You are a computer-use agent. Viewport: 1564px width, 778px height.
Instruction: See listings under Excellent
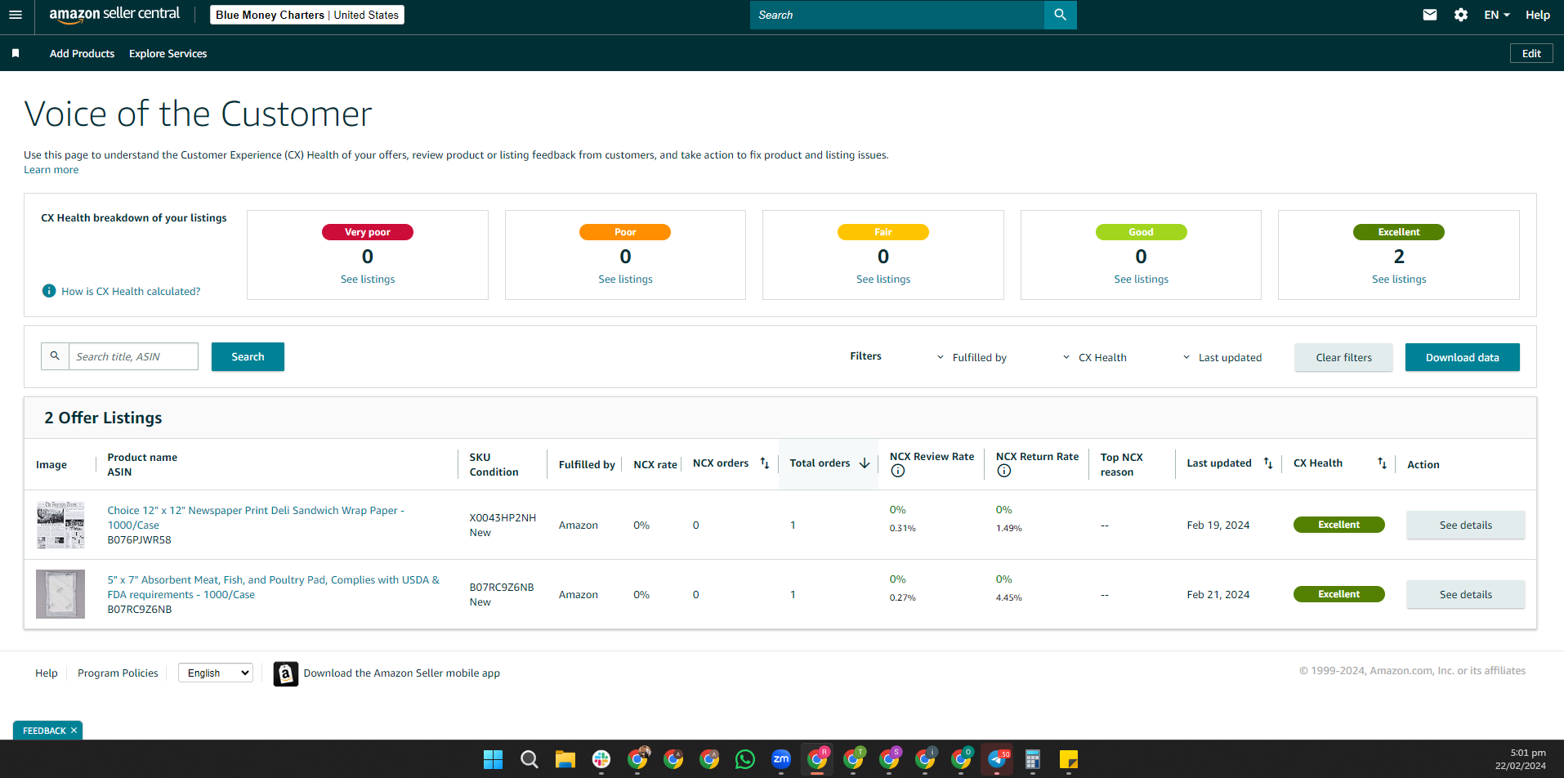tap(1399, 279)
